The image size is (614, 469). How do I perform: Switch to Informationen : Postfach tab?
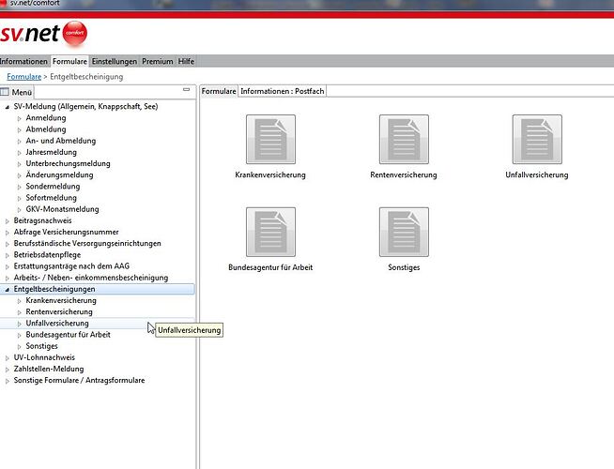(283, 91)
